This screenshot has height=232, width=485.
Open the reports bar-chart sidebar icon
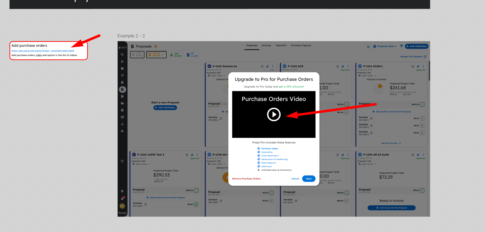122,131
